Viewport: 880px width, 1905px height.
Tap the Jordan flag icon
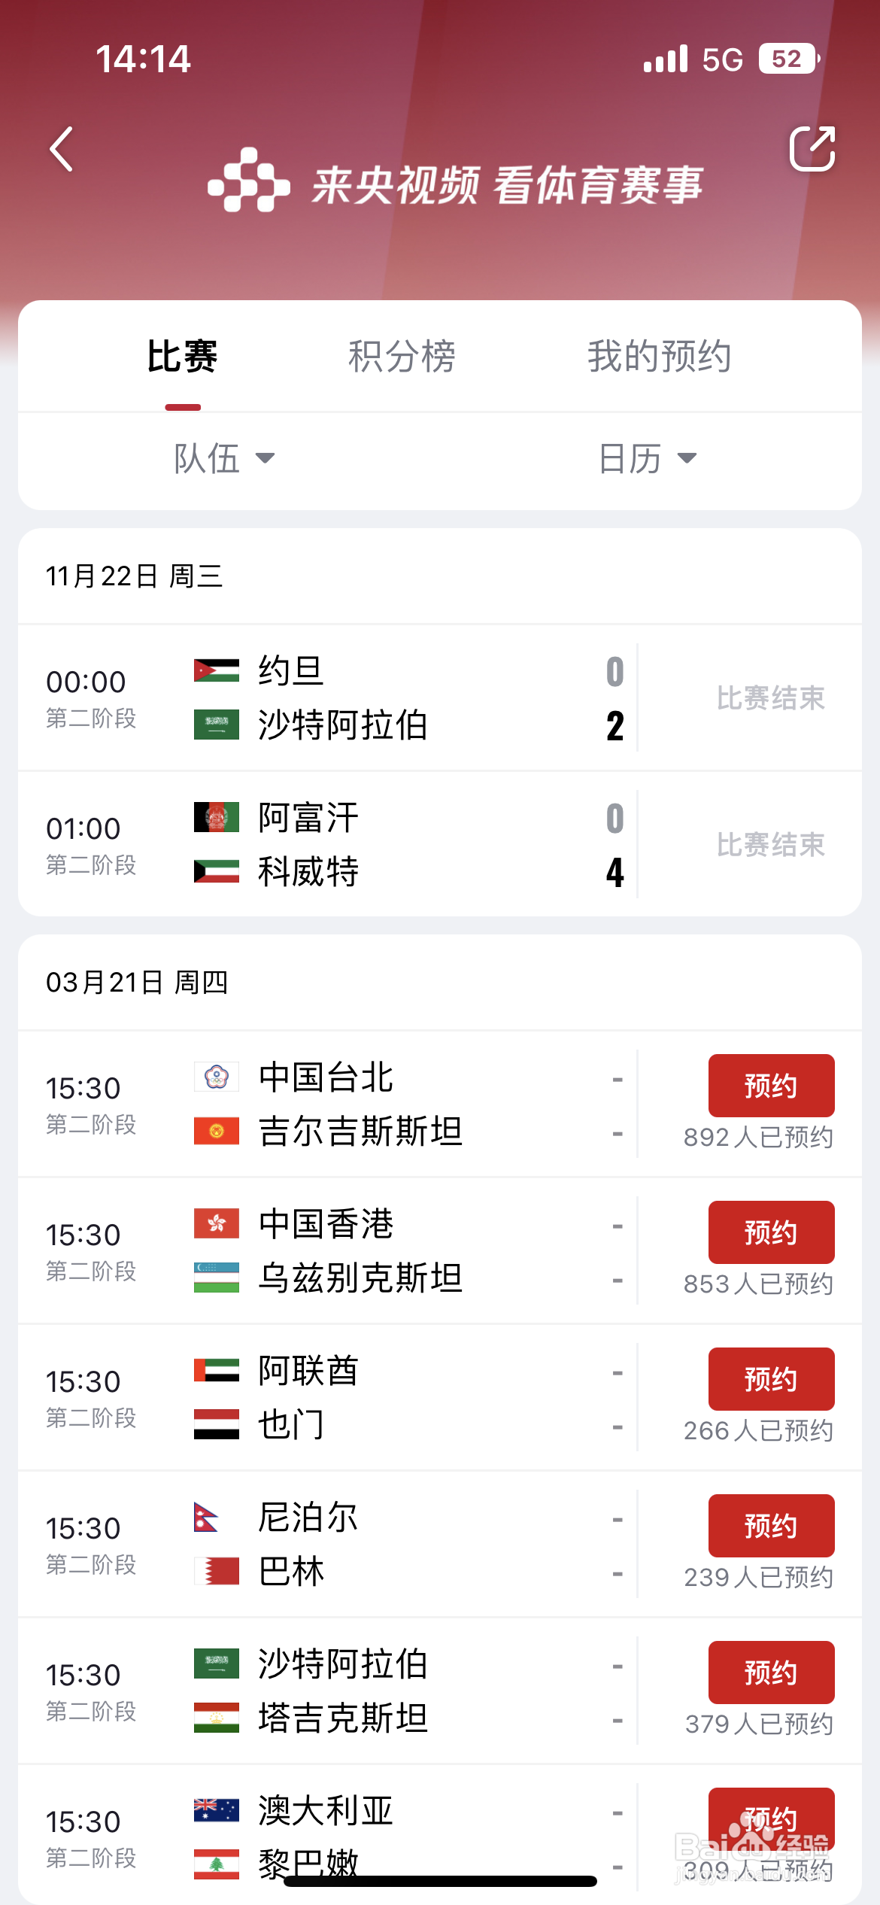tap(217, 670)
